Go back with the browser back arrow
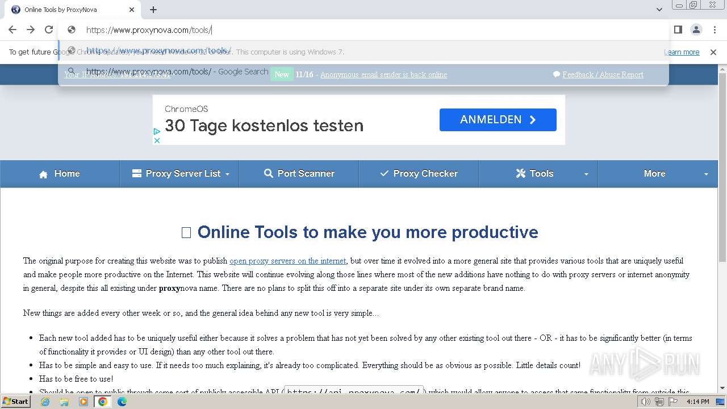This screenshot has width=727, height=409. tap(12, 30)
